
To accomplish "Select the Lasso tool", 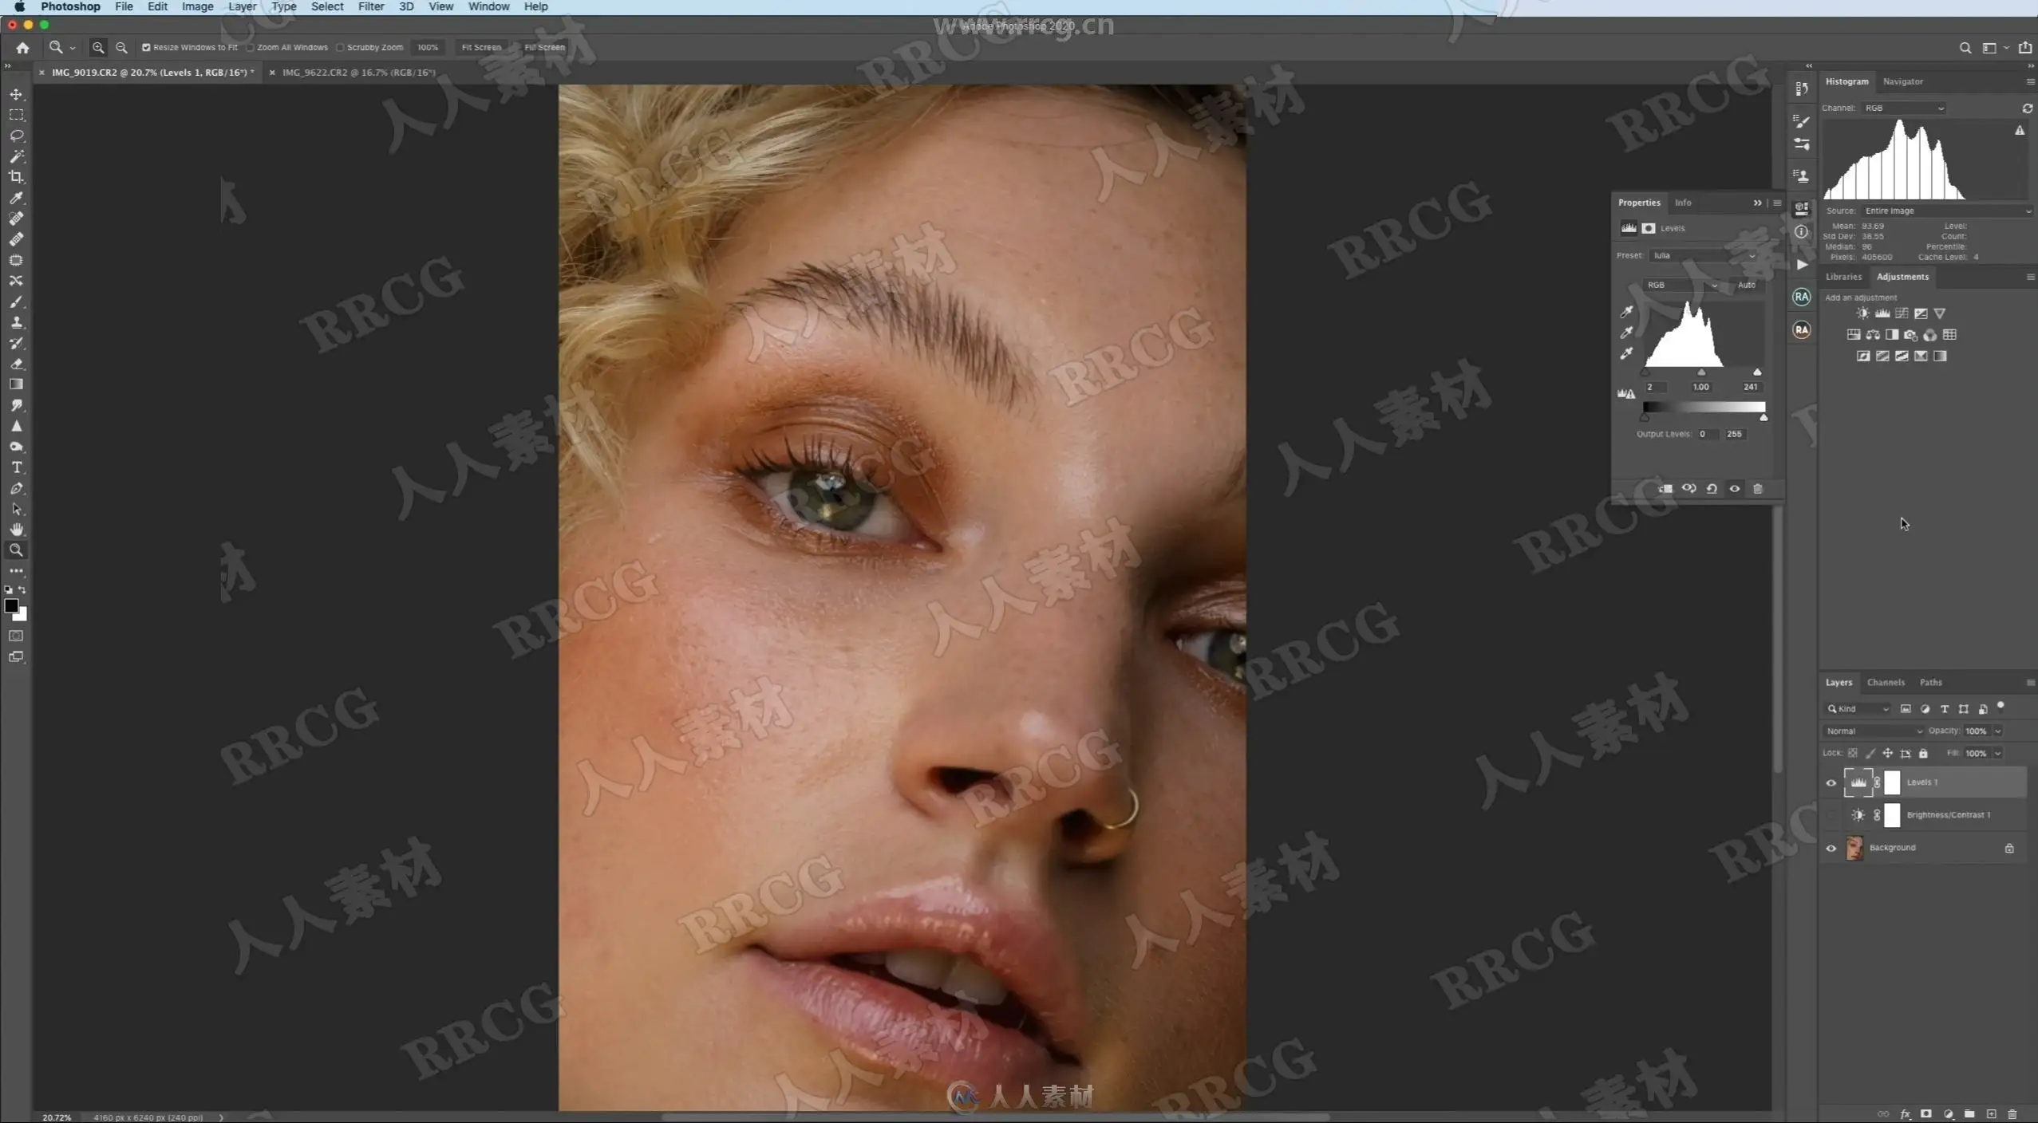I will pos(16,136).
